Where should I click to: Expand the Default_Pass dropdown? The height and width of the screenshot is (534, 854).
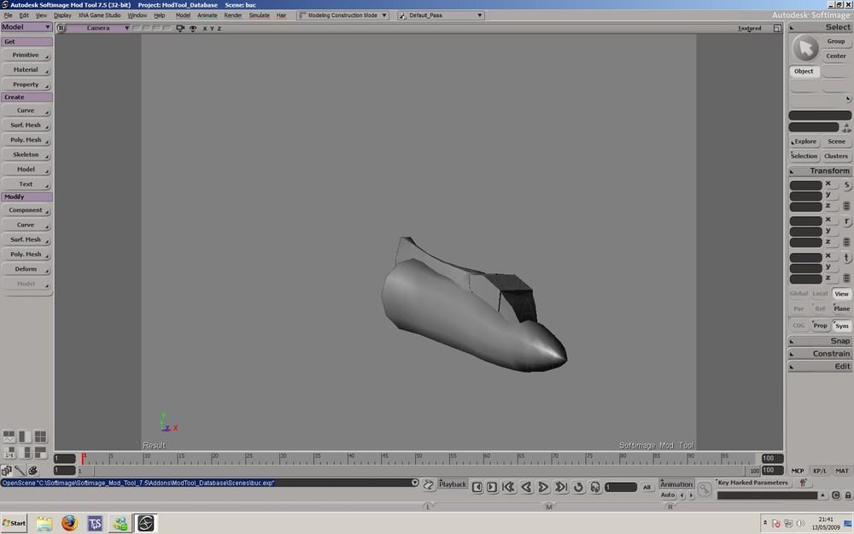click(441, 15)
